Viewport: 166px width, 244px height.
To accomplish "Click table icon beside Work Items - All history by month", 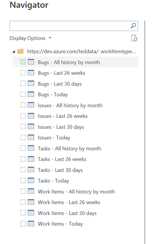I will 31,191.
